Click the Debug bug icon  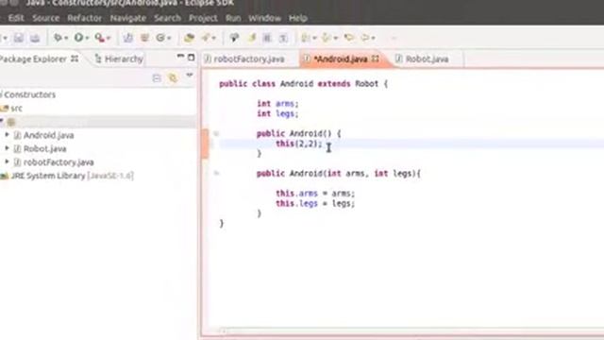(58, 38)
